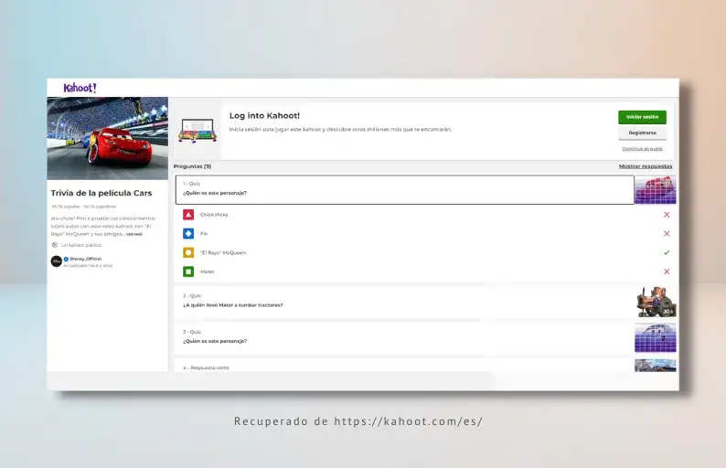Select the green square Mater answer icon
726x468 pixels.
point(187,271)
